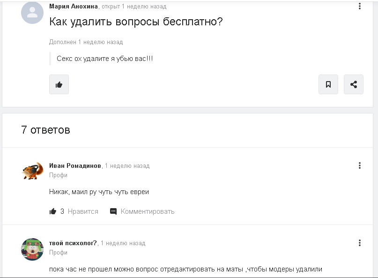Click твой психолог's cartoon avatar
The height and width of the screenshot is (278, 378).
coord(32,249)
